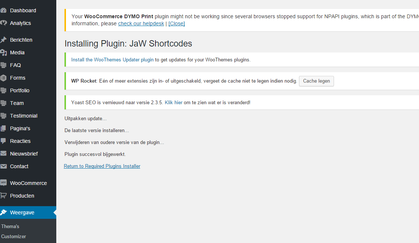Open the Portfolio menu item
The height and width of the screenshot is (243, 419).
19,90
